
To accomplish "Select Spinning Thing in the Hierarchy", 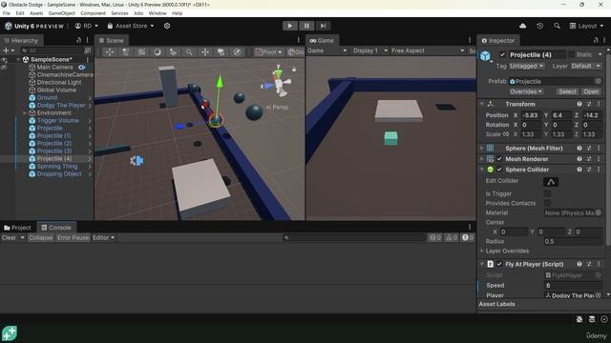I will (57, 167).
